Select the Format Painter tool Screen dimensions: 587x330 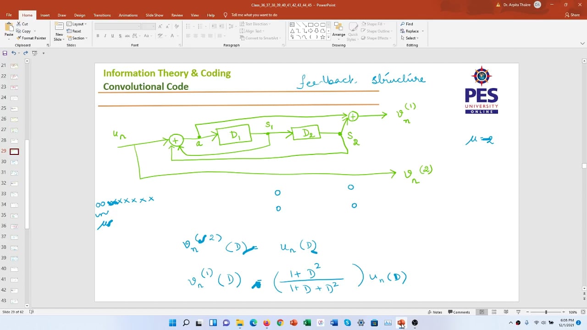(31, 38)
